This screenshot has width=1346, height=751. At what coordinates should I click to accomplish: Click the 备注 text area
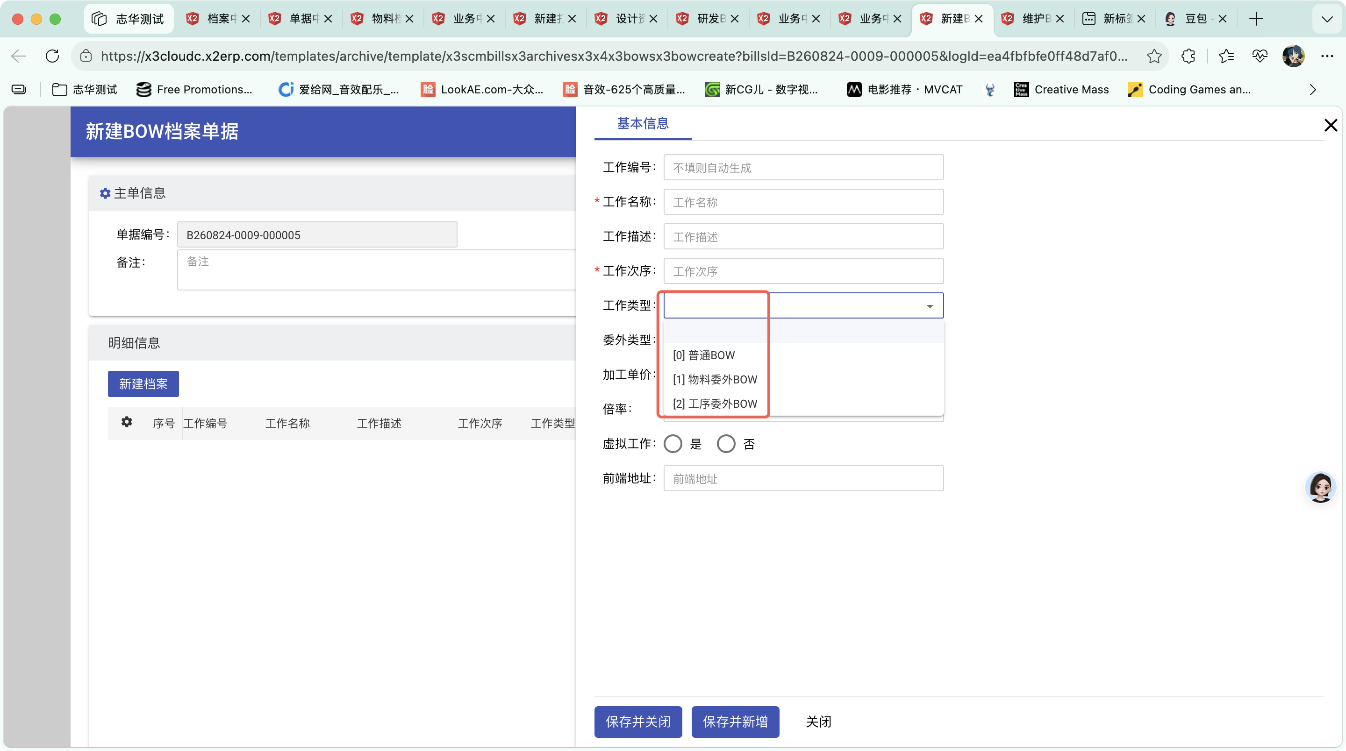pyautogui.click(x=376, y=269)
